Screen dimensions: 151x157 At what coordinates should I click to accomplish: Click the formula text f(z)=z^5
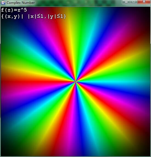pyautogui.click(x=14, y=10)
